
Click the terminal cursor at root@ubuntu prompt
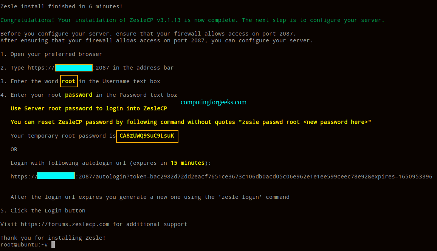tap(53, 245)
